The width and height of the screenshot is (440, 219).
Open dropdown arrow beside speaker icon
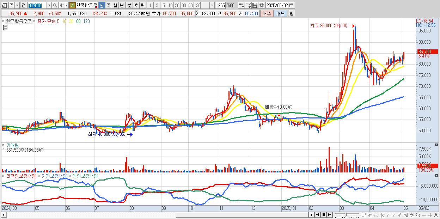coord(67,6)
